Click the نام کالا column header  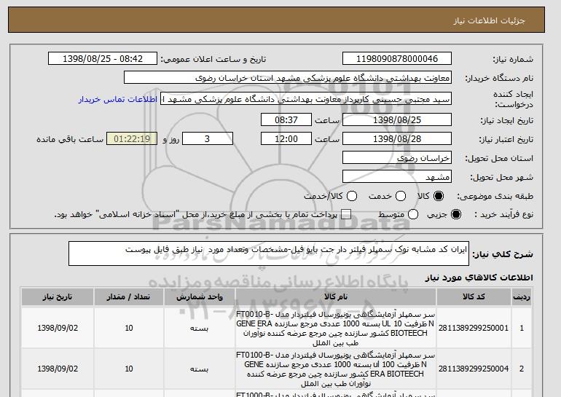pyautogui.click(x=336, y=297)
